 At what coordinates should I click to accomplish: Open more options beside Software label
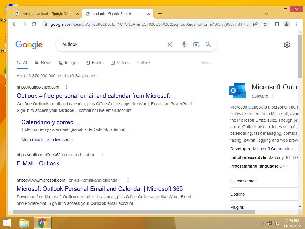273,96
